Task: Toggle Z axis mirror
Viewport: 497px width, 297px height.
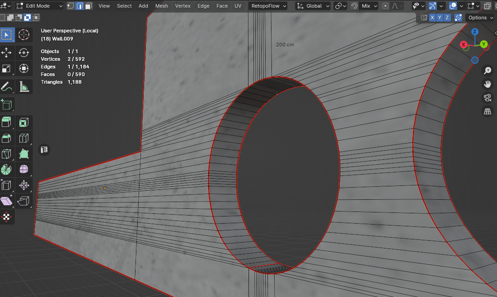Action: tap(447, 18)
